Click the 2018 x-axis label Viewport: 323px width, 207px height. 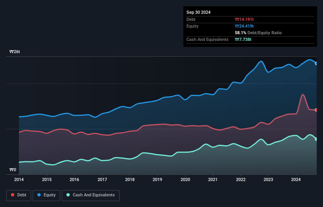(130, 179)
